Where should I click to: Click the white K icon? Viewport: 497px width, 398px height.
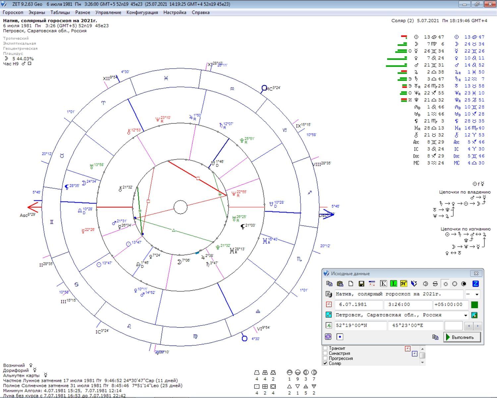click(383, 284)
